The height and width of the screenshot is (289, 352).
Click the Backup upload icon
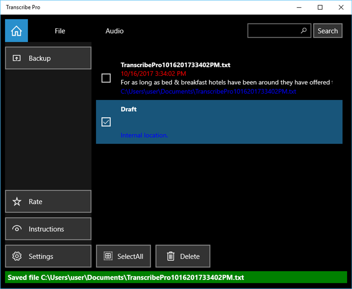tap(16, 58)
